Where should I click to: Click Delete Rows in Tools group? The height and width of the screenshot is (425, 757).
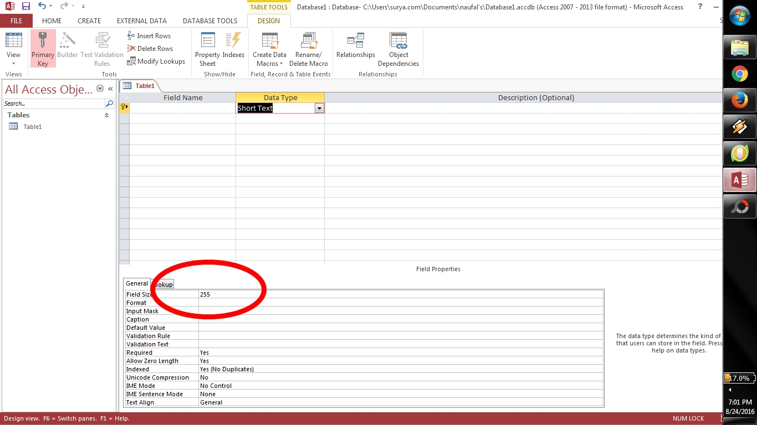click(150, 49)
